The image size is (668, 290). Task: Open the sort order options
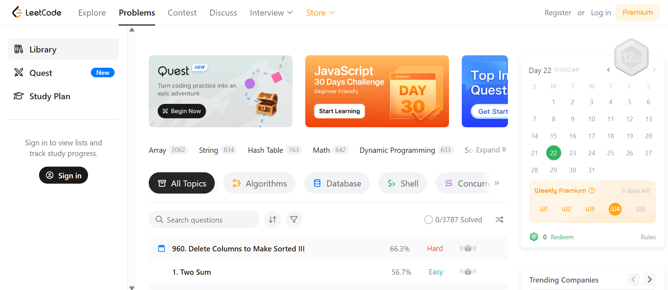click(273, 219)
